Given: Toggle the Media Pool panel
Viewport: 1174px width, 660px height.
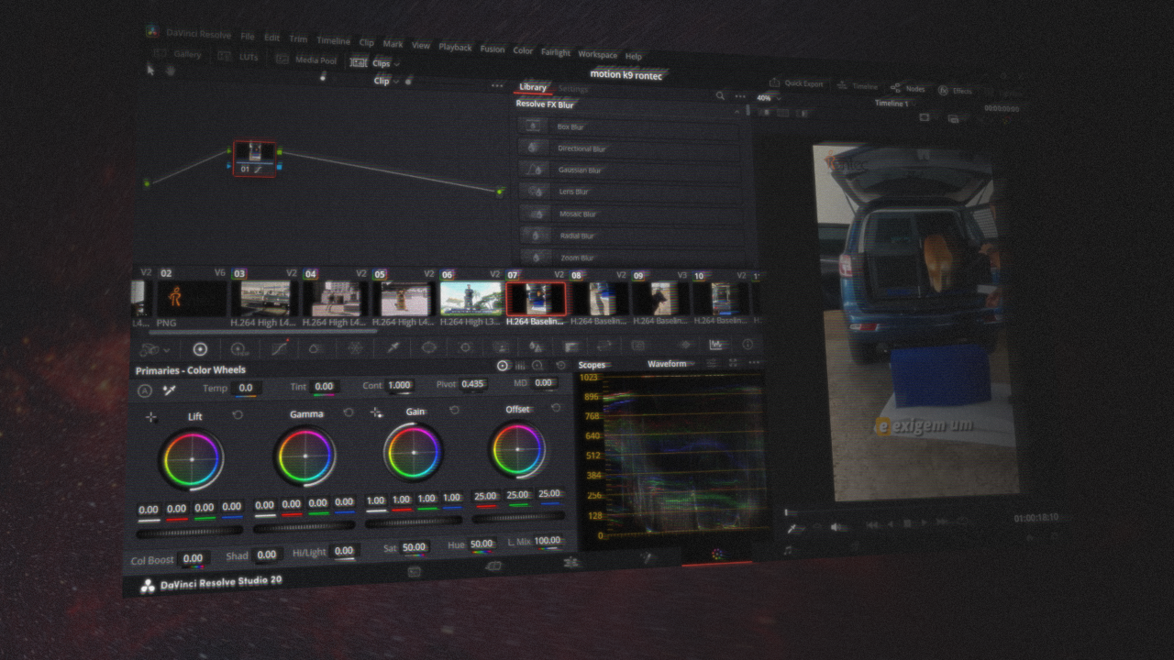Looking at the screenshot, I should [305, 60].
